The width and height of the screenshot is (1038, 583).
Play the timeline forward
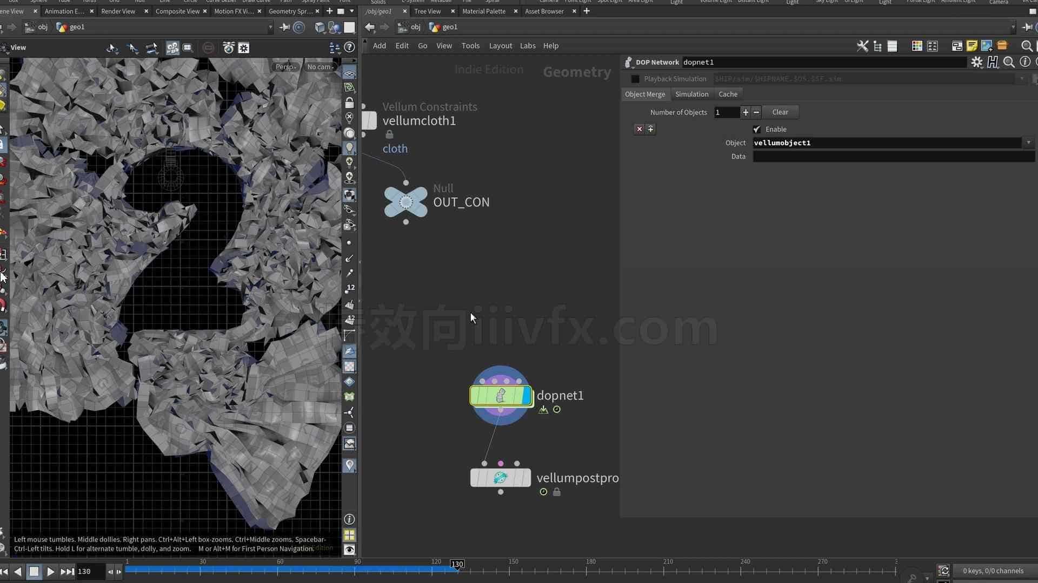50,571
